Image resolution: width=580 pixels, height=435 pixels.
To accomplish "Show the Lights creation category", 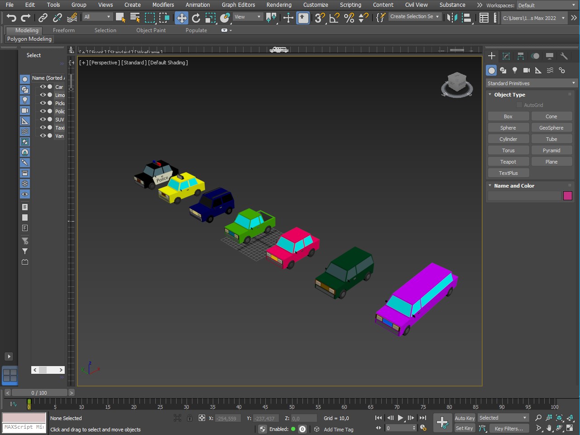I will point(515,70).
